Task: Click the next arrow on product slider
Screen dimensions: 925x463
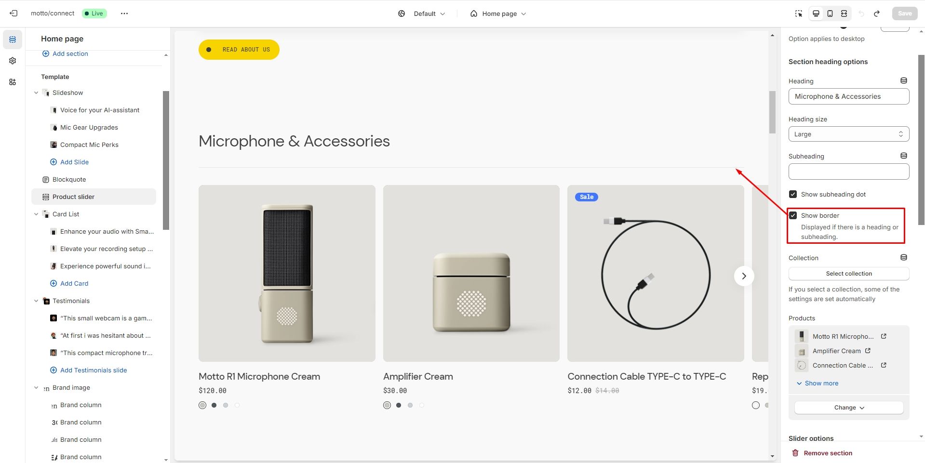Action: click(x=744, y=276)
